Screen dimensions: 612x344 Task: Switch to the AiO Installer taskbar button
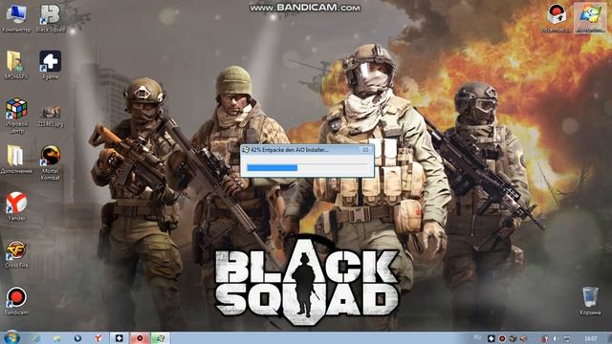(x=160, y=338)
